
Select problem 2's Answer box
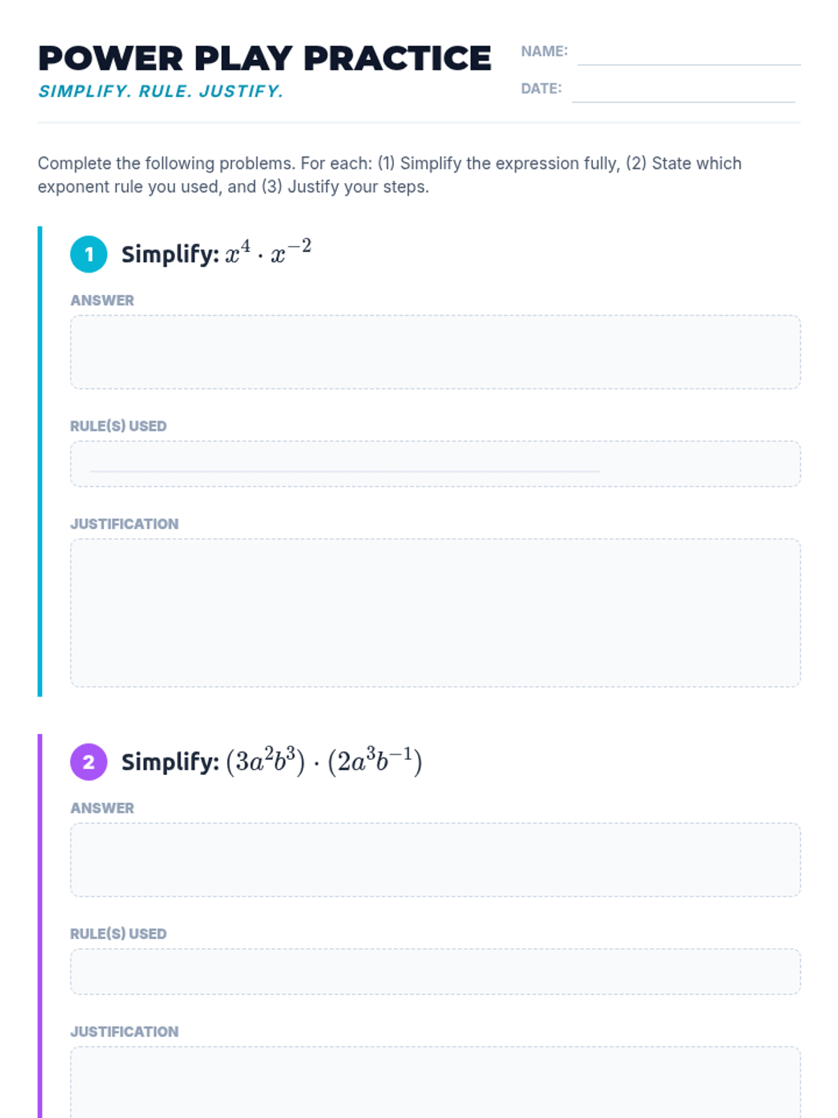[x=435, y=859]
